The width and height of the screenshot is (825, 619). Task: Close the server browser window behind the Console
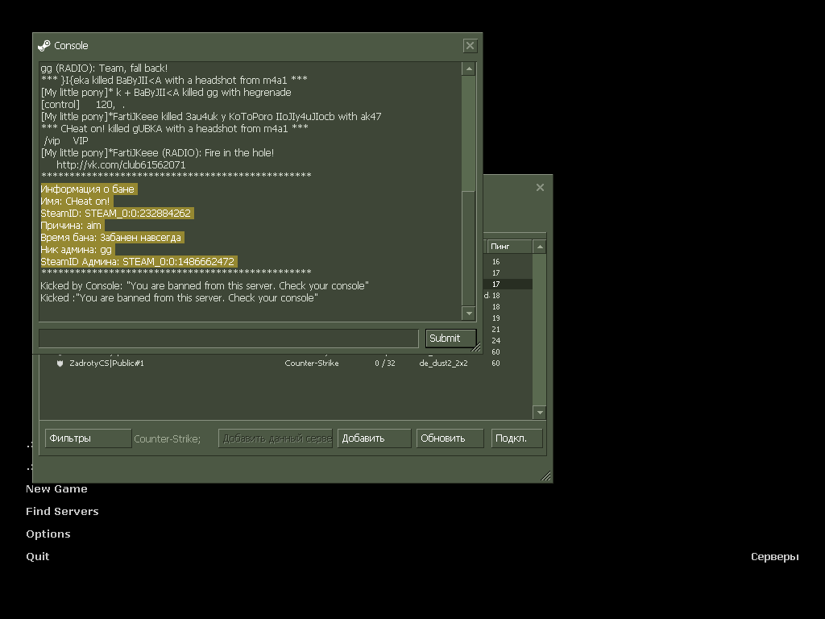(x=540, y=187)
